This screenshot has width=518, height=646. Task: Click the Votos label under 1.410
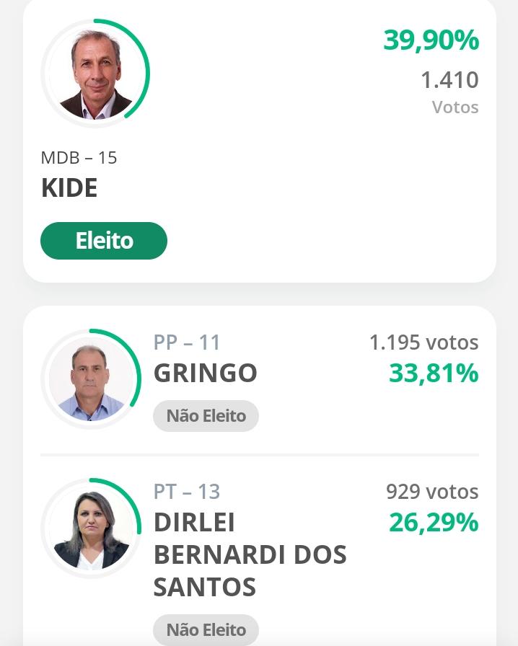(455, 107)
